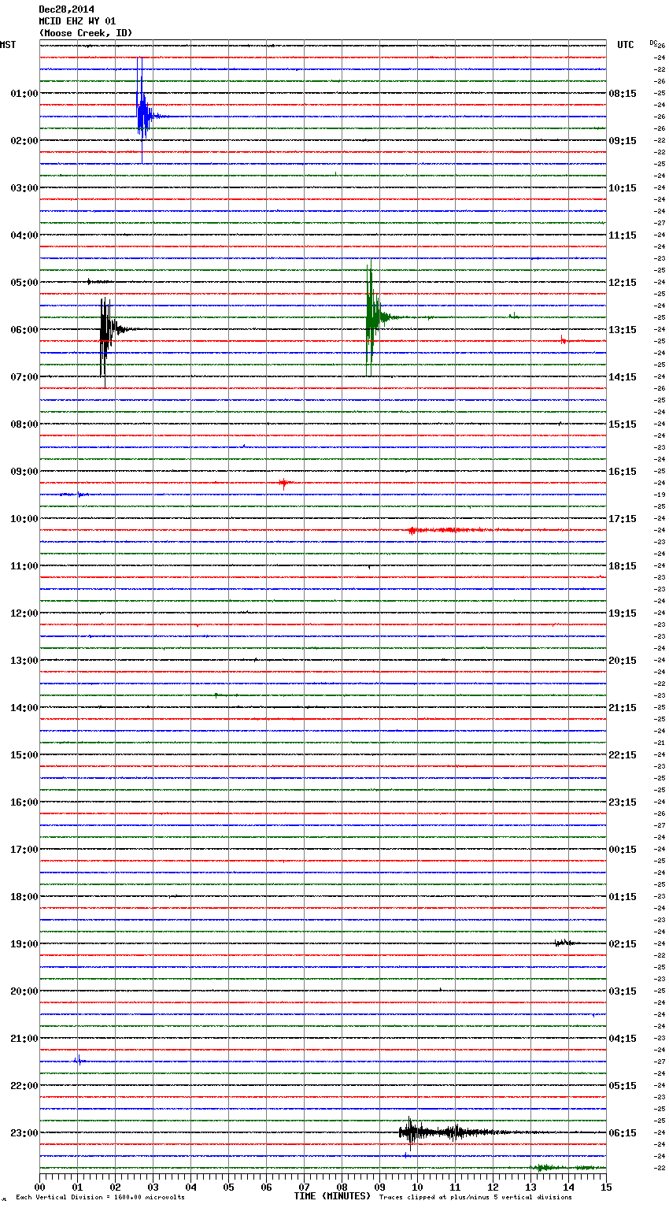The height and width of the screenshot is (1208, 669).
Task: Click the '19:00' MST hour label
Action: point(24,943)
